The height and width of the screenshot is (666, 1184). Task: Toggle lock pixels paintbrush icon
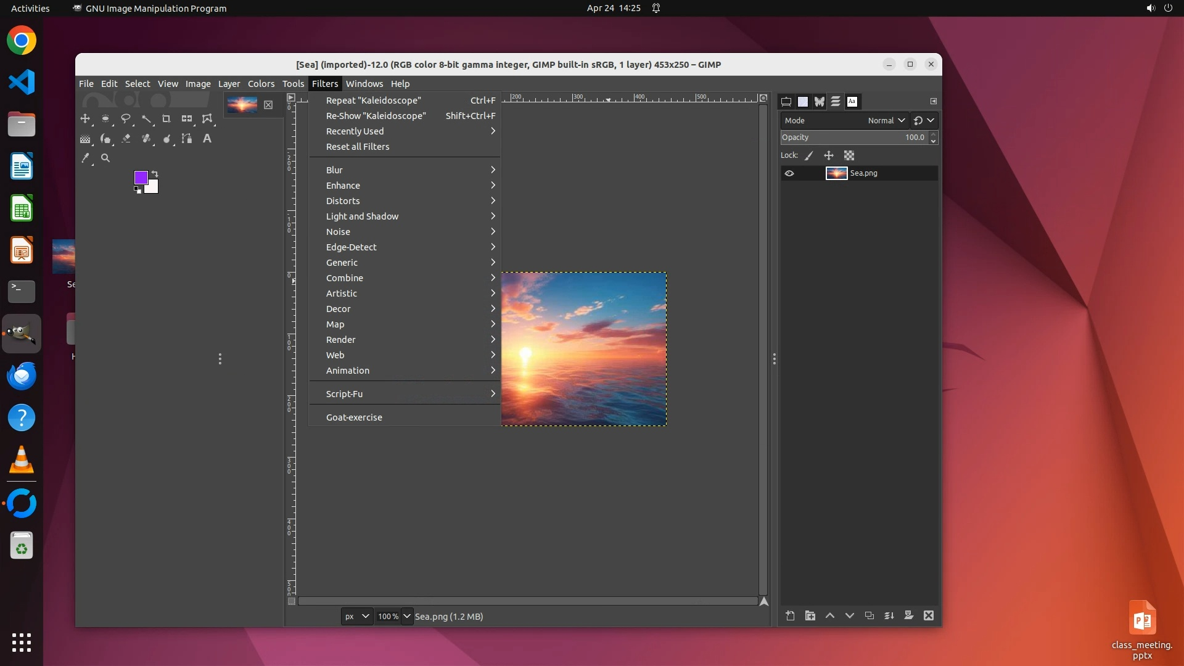[809, 156]
